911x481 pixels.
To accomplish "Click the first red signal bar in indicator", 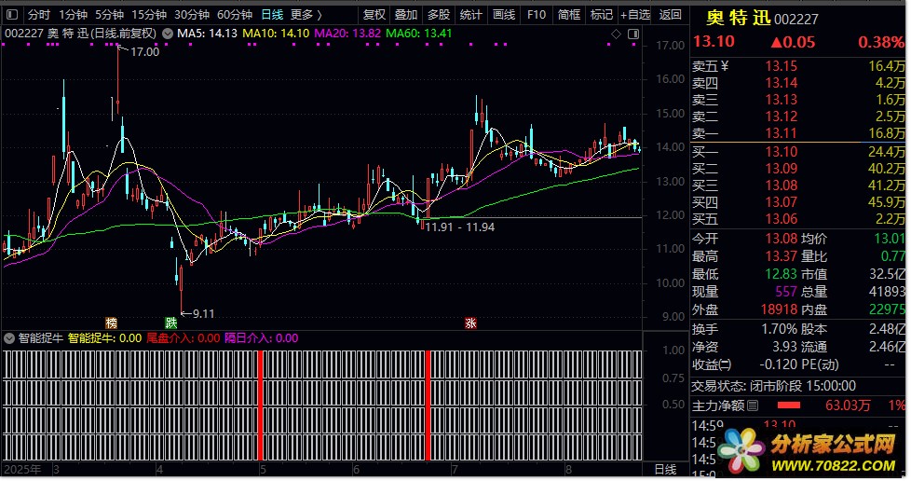I will [x=261, y=405].
